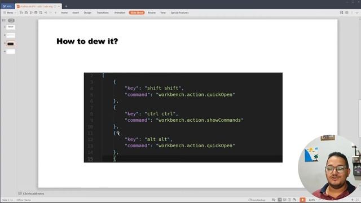Open the Insert ribbon tab
This screenshot has width=361, height=203.
[76, 12]
